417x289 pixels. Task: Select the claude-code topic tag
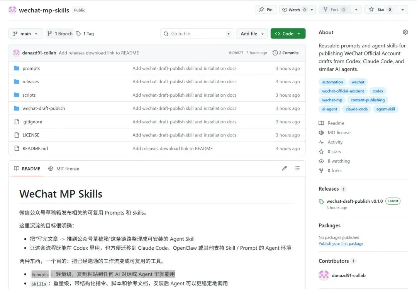pyautogui.click(x=357, y=109)
